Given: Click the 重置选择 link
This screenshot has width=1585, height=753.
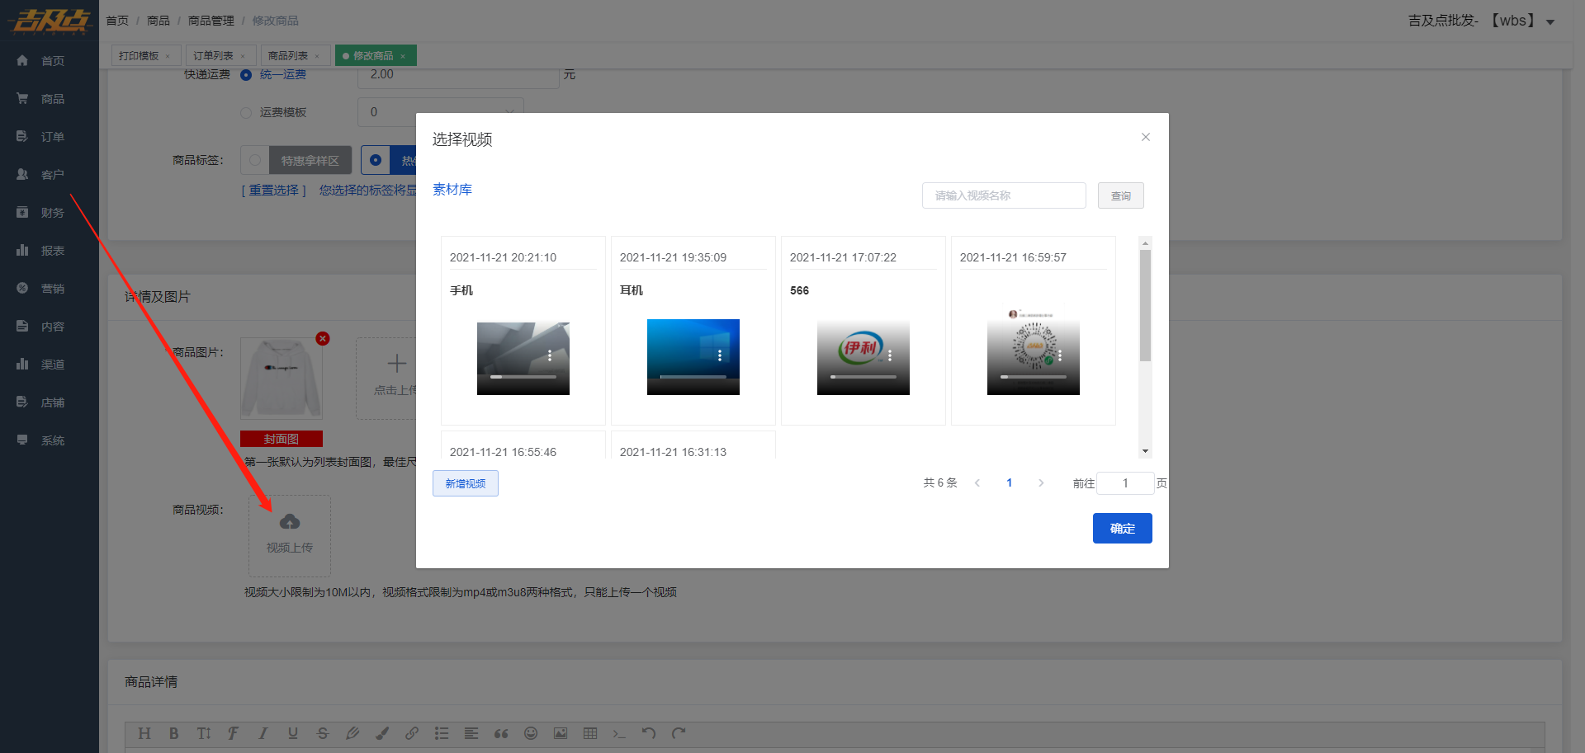Looking at the screenshot, I should [274, 191].
